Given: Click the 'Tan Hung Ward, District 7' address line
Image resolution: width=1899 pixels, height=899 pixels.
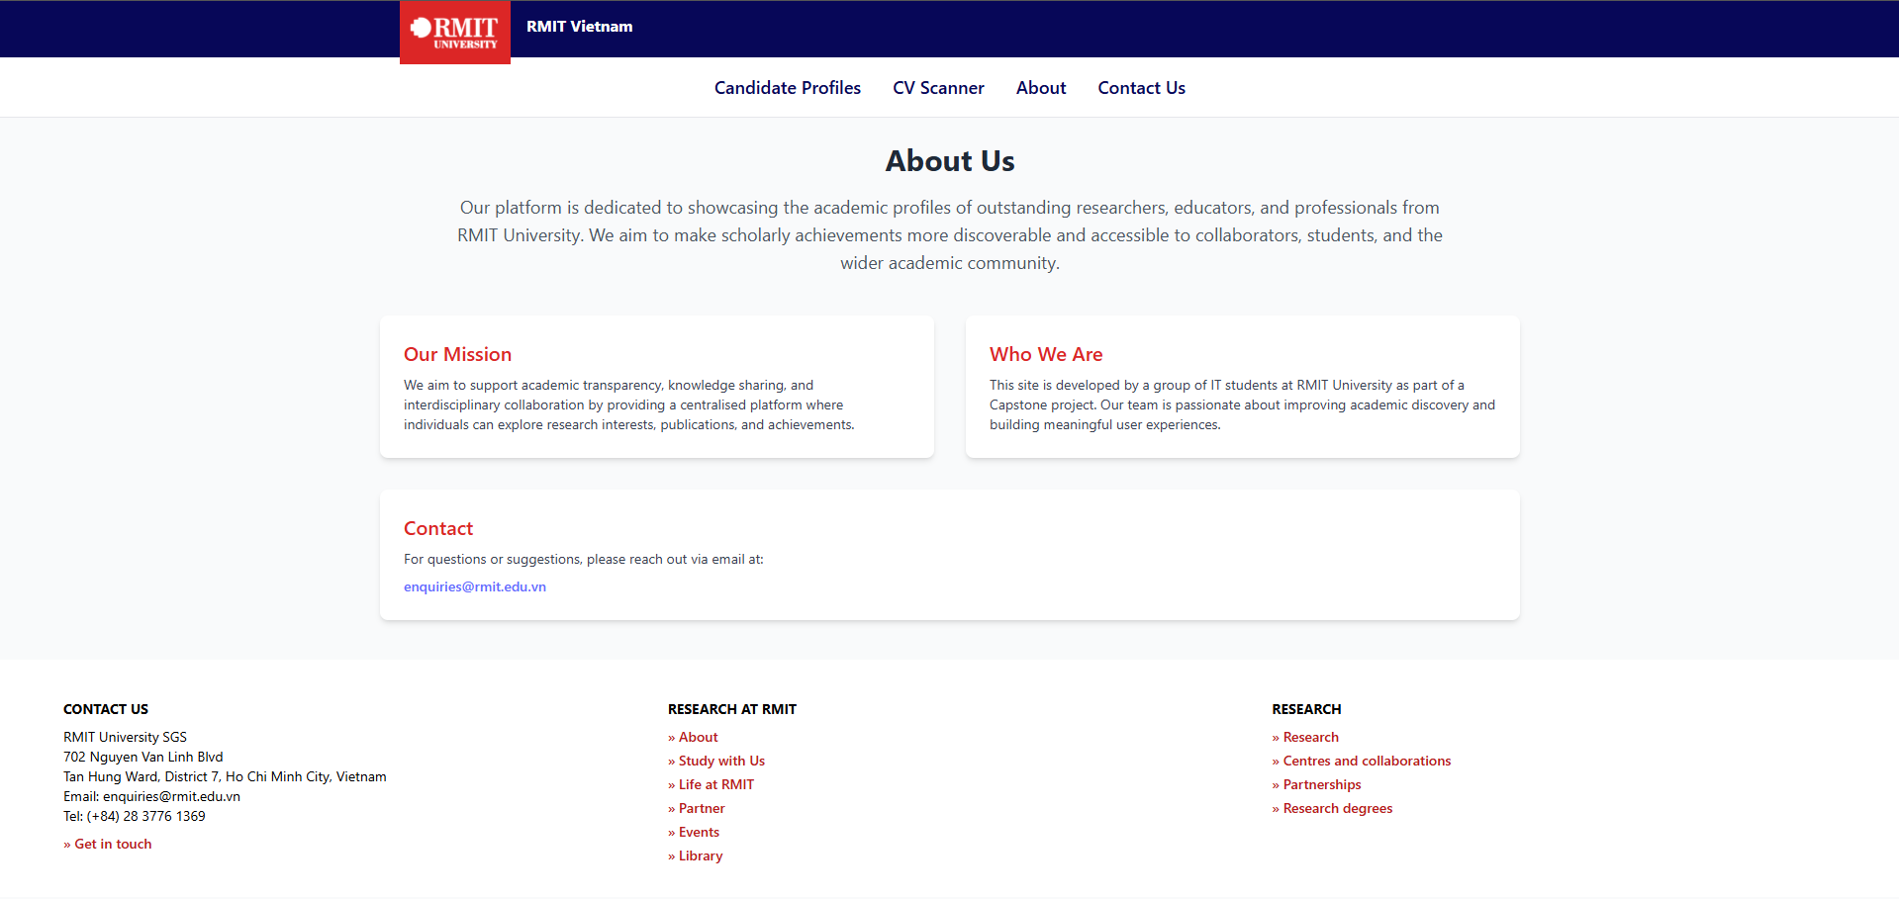Looking at the screenshot, I should pyautogui.click(x=225, y=776).
